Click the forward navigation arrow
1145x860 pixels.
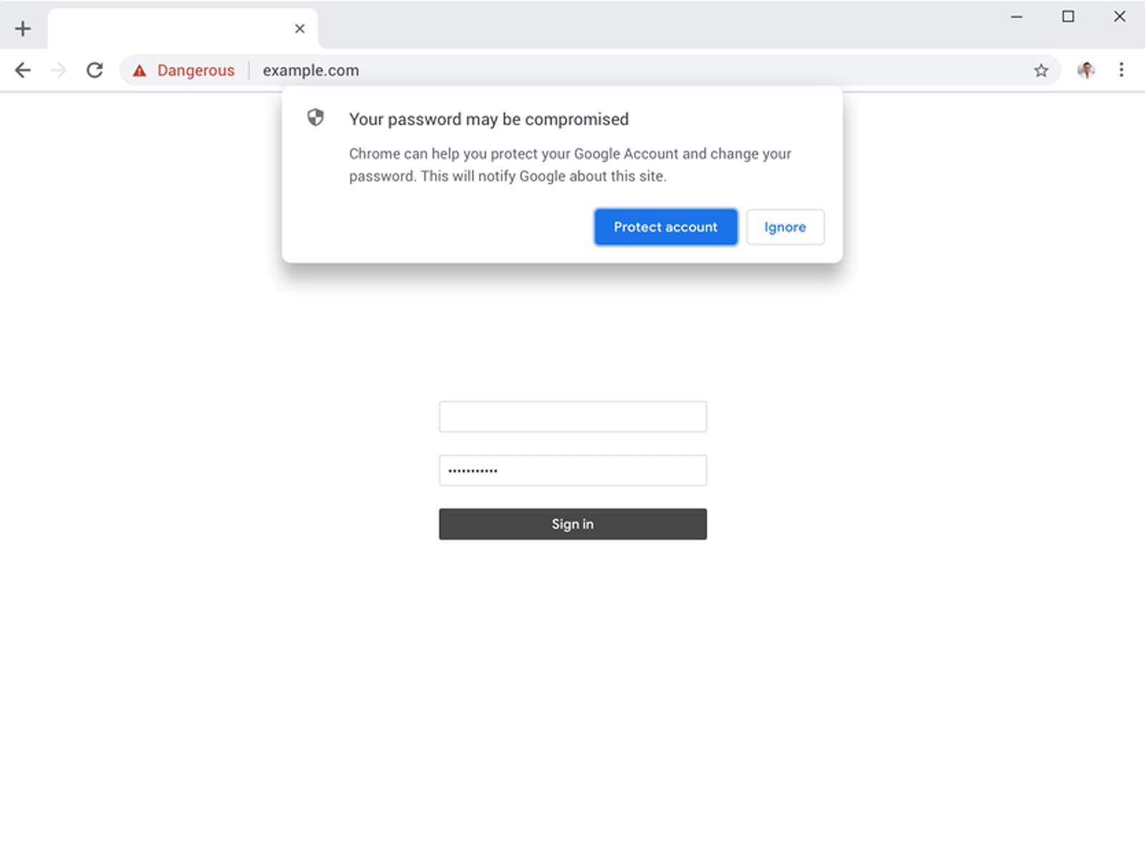tap(59, 70)
